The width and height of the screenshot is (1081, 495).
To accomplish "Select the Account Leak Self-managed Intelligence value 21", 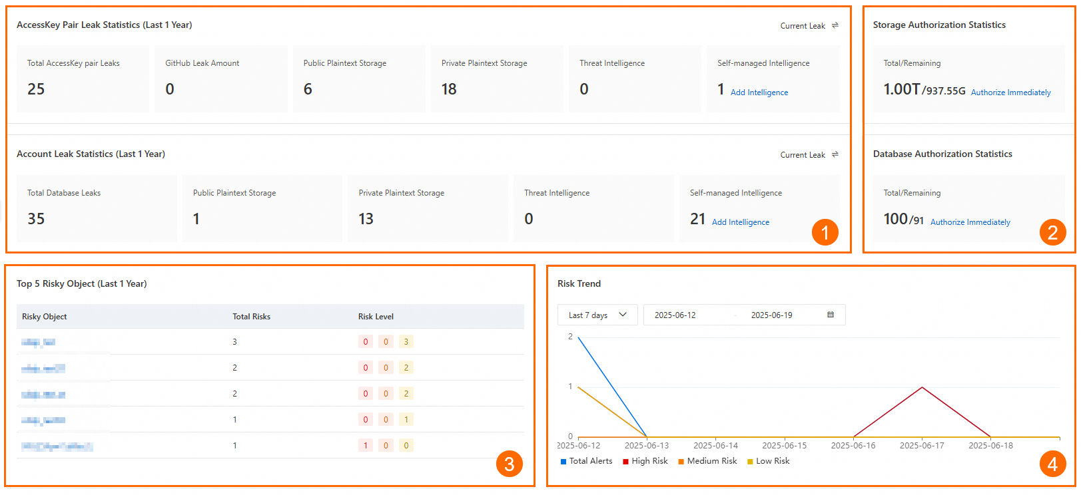I will coord(697,219).
